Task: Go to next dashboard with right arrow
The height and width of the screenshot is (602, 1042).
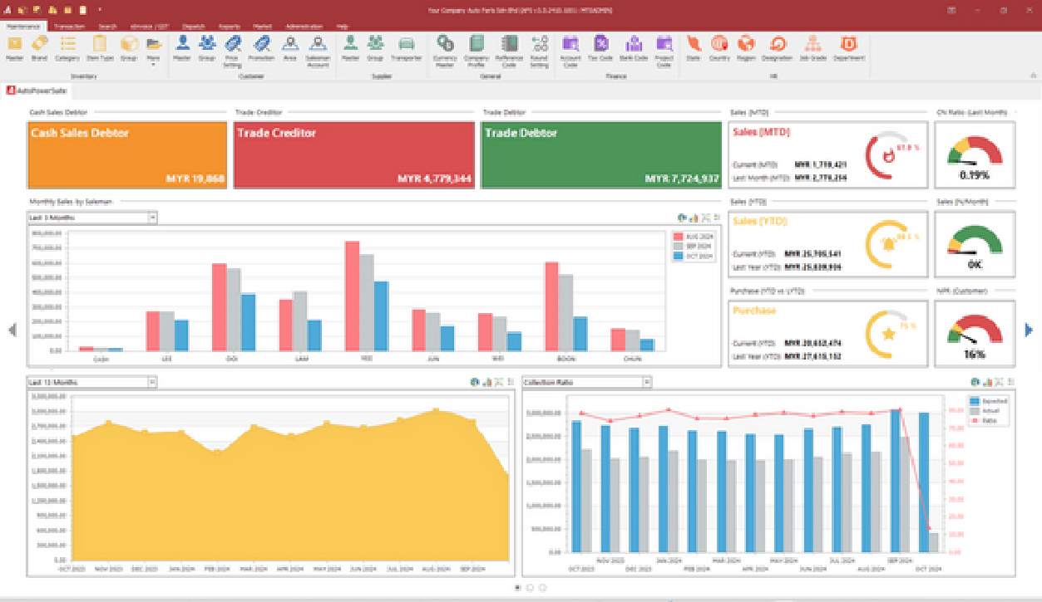Action: [1029, 330]
